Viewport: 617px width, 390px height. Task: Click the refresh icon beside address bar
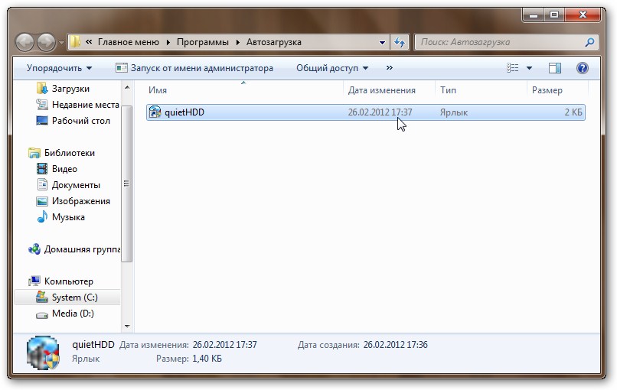(x=400, y=42)
